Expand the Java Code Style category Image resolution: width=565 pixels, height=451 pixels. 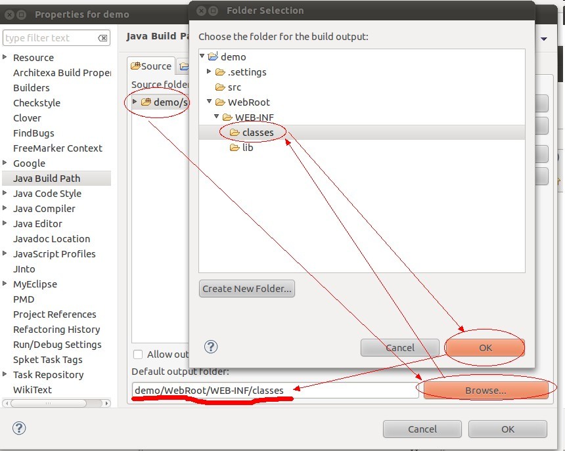(5, 193)
